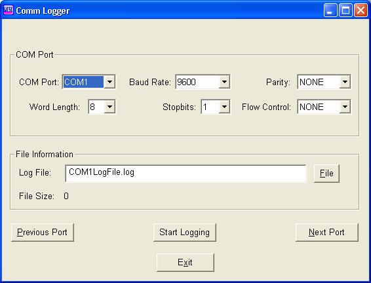
Task: Expand the Word Length dropdown arrow
Action: coord(109,107)
